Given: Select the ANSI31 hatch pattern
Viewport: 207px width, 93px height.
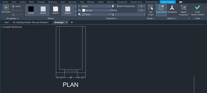Looking at the screenshot, I should (x=55, y=9).
